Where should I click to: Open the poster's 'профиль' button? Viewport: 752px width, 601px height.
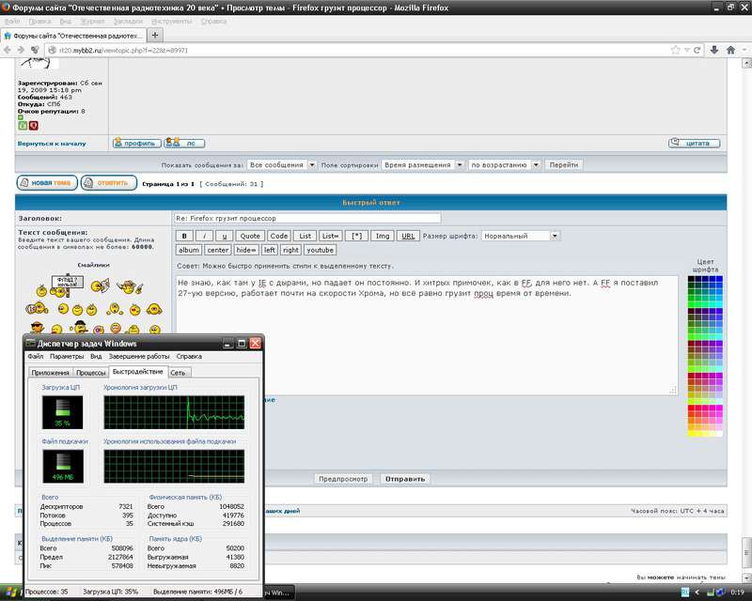pos(136,143)
